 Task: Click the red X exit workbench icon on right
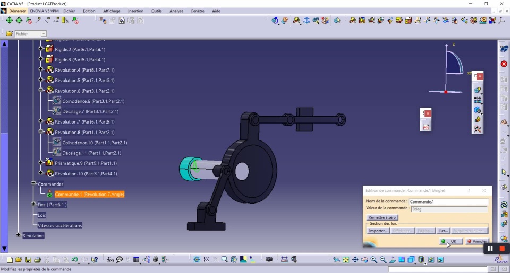[x=504, y=64]
